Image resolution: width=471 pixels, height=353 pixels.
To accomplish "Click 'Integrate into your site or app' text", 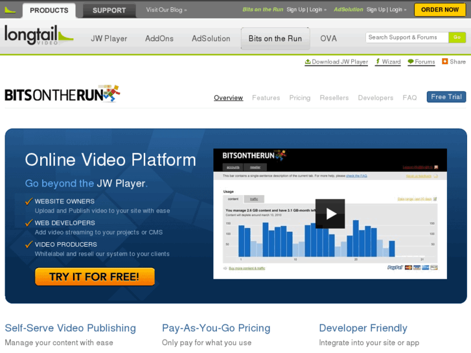I will (369, 343).
